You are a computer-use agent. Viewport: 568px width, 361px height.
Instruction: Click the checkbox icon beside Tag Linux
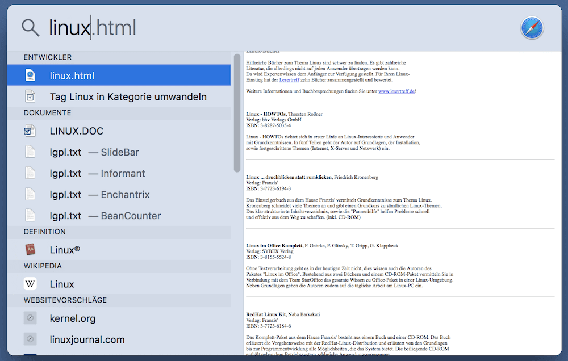click(31, 96)
